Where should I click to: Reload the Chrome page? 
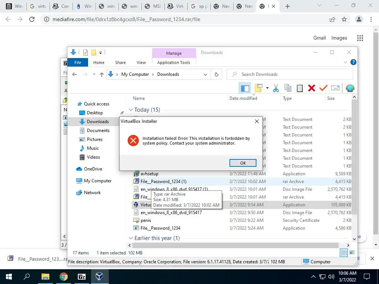[x=32, y=19]
